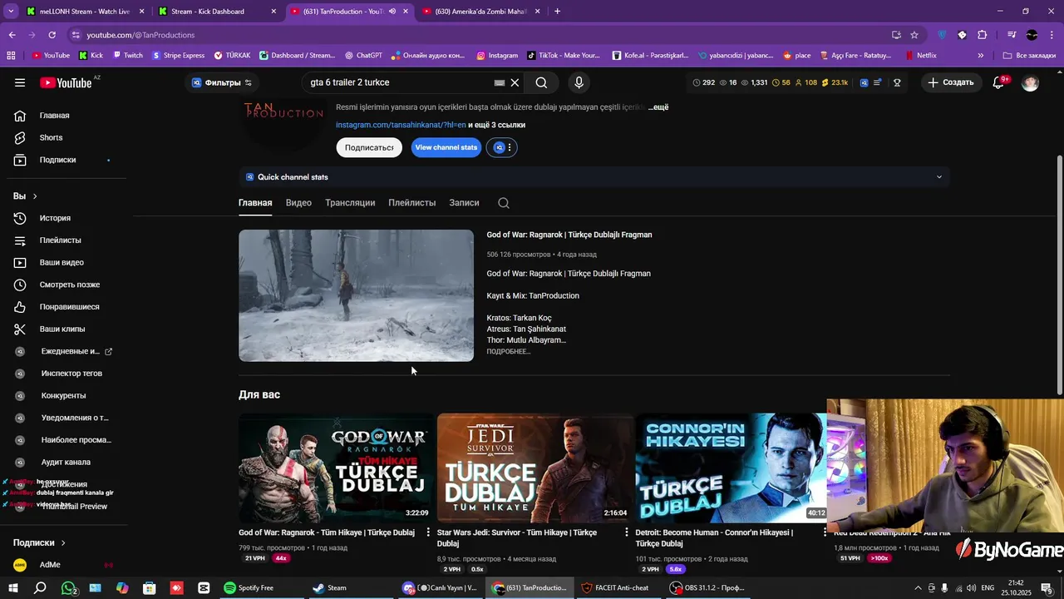Switch to the Главная channel tab

[x=255, y=203]
